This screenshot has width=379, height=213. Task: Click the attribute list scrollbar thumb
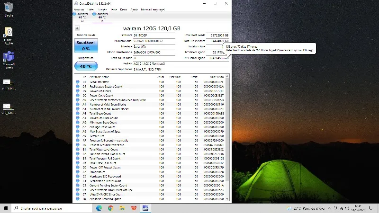point(227,129)
